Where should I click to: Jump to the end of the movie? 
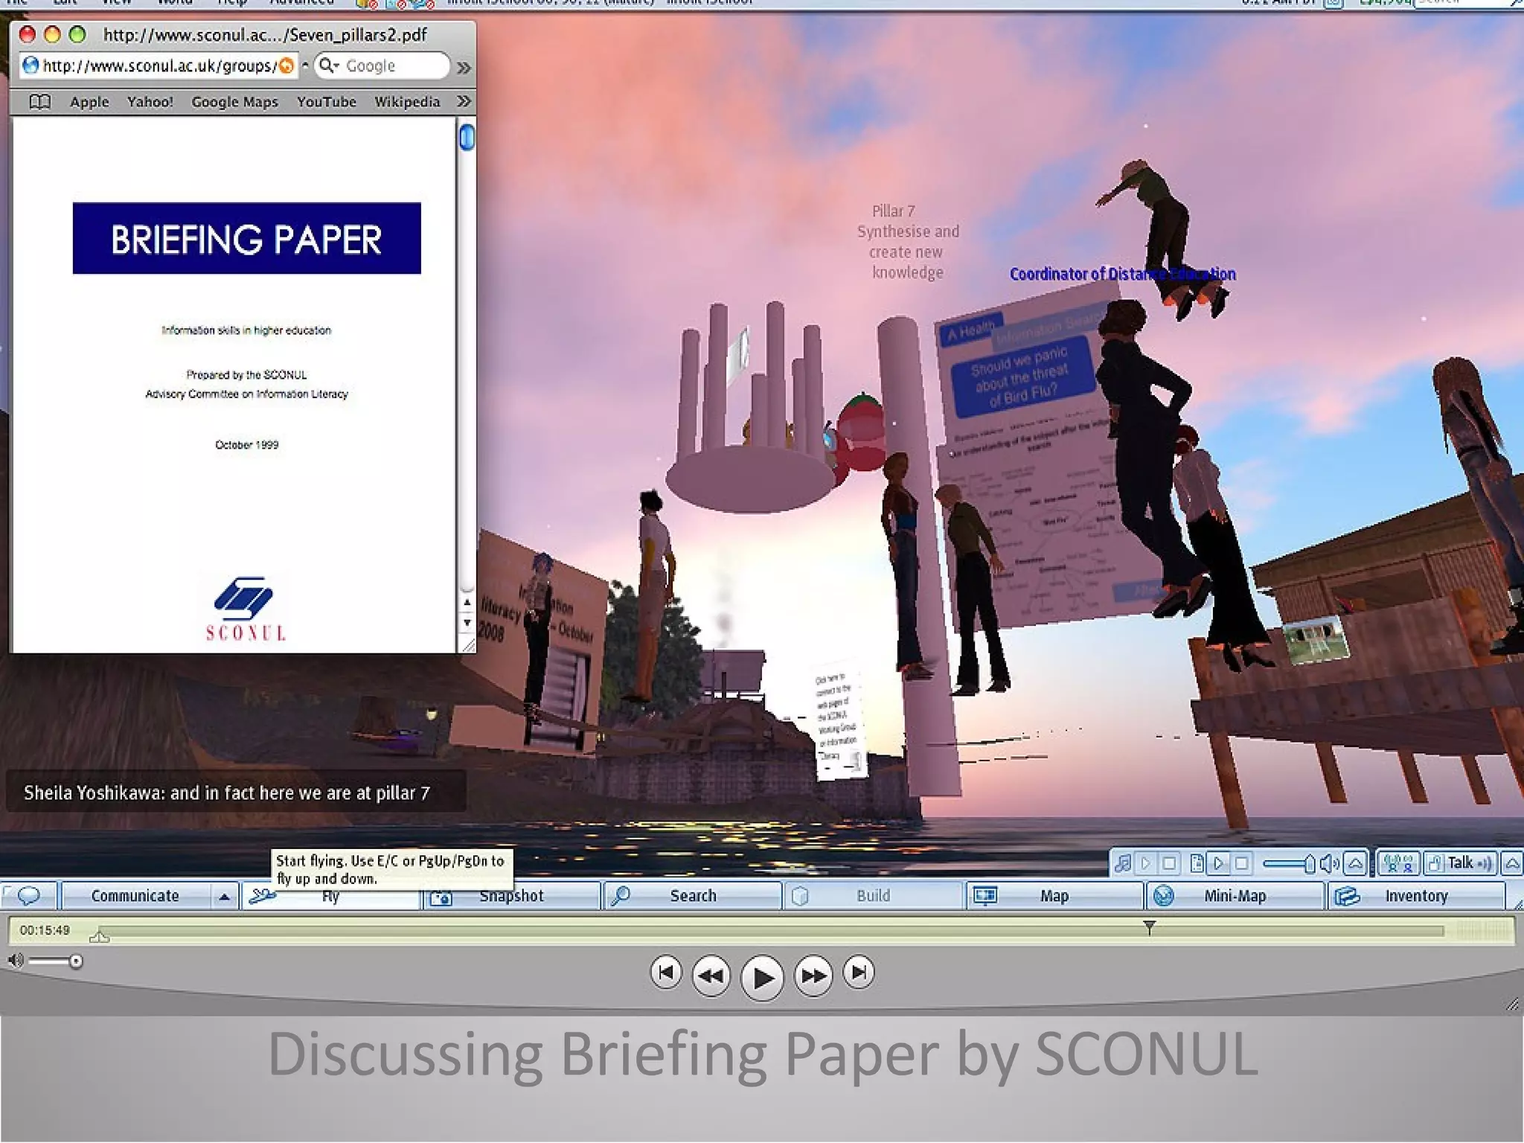click(859, 973)
